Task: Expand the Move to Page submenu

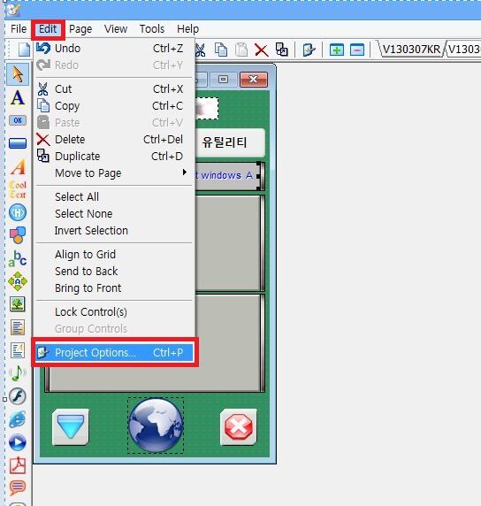Action: [x=114, y=173]
